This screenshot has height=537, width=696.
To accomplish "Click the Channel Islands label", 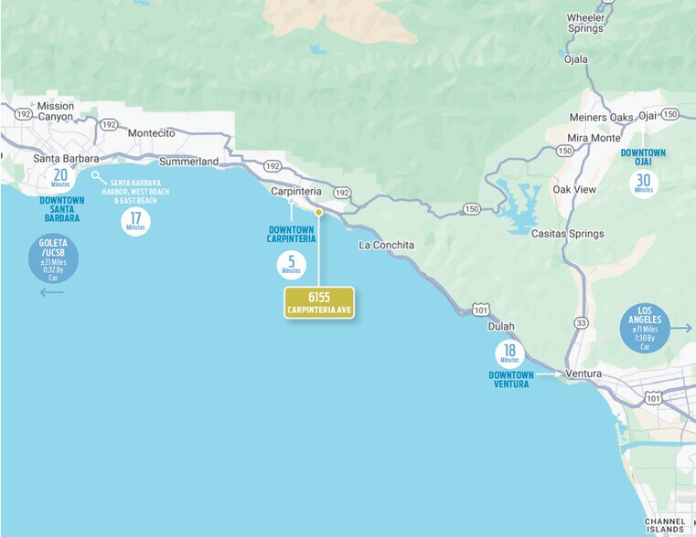I will [x=665, y=525].
